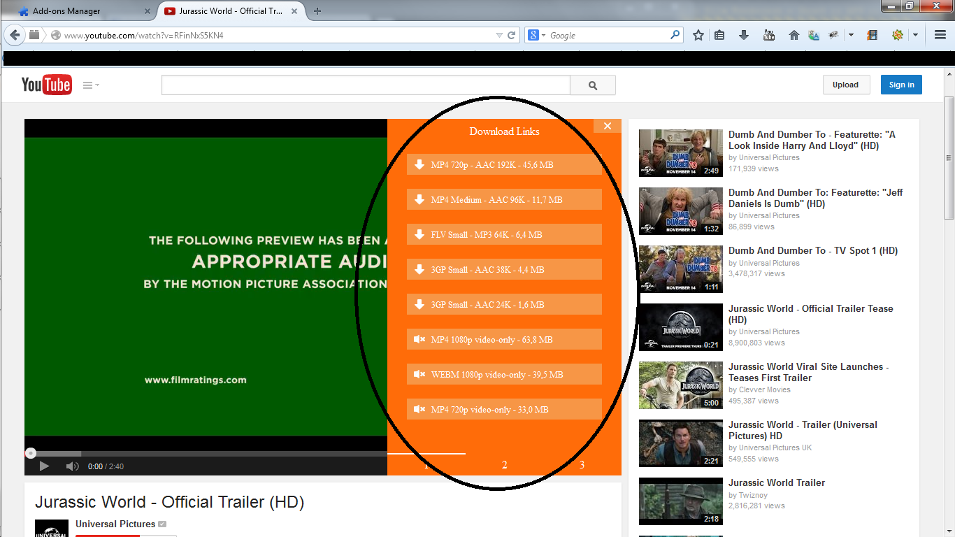
Task: Open Jurassic World - Official Trailer Tease thumbnail
Action: pyautogui.click(x=681, y=327)
